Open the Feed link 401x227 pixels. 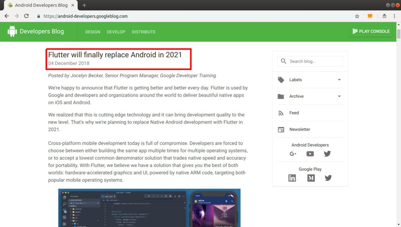point(294,113)
